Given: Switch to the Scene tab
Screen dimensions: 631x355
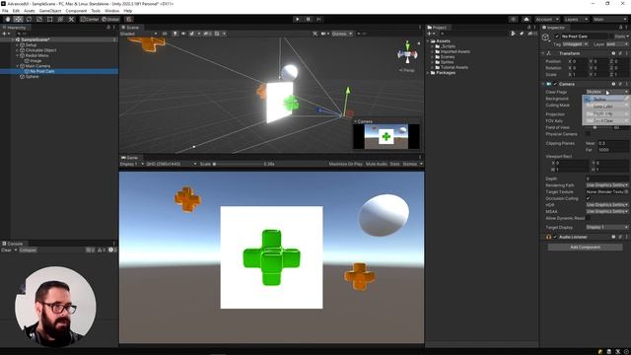Looking at the screenshot, I should (130, 28).
